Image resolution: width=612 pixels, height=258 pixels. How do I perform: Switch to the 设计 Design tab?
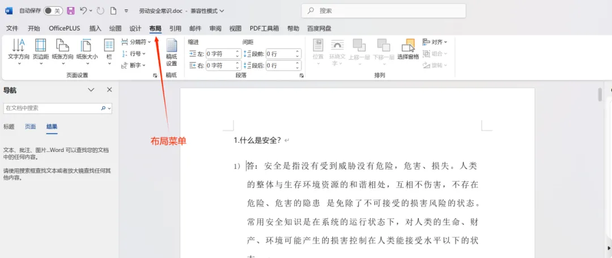coord(135,28)
